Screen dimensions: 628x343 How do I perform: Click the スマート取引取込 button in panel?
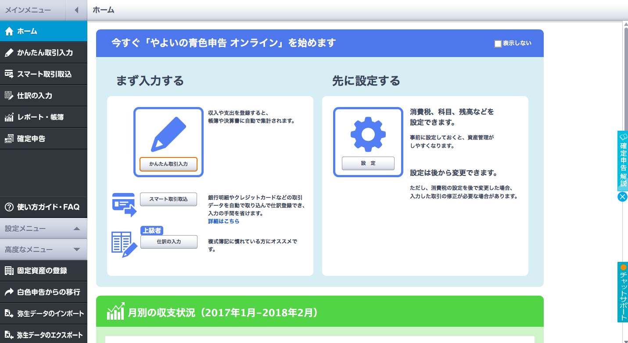(169, 199)
